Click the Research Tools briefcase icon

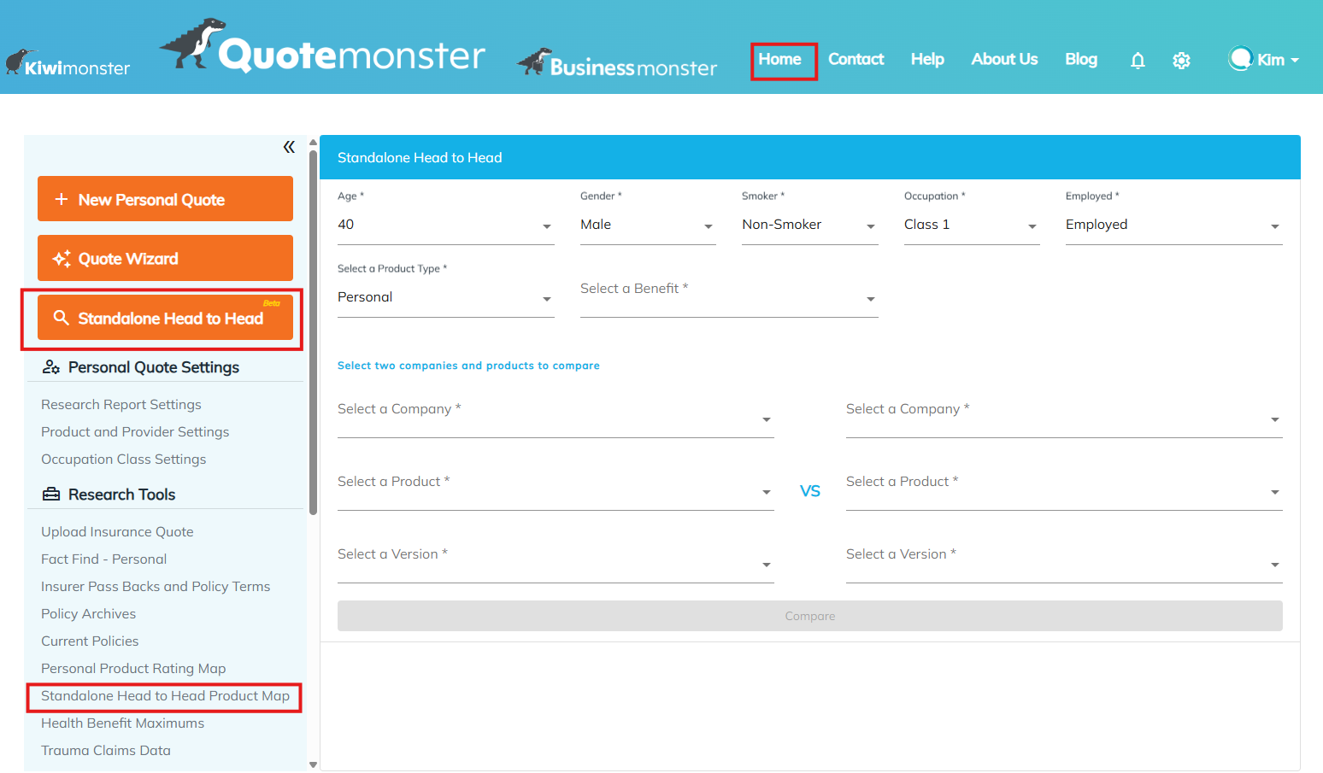[x=51, y=495]
